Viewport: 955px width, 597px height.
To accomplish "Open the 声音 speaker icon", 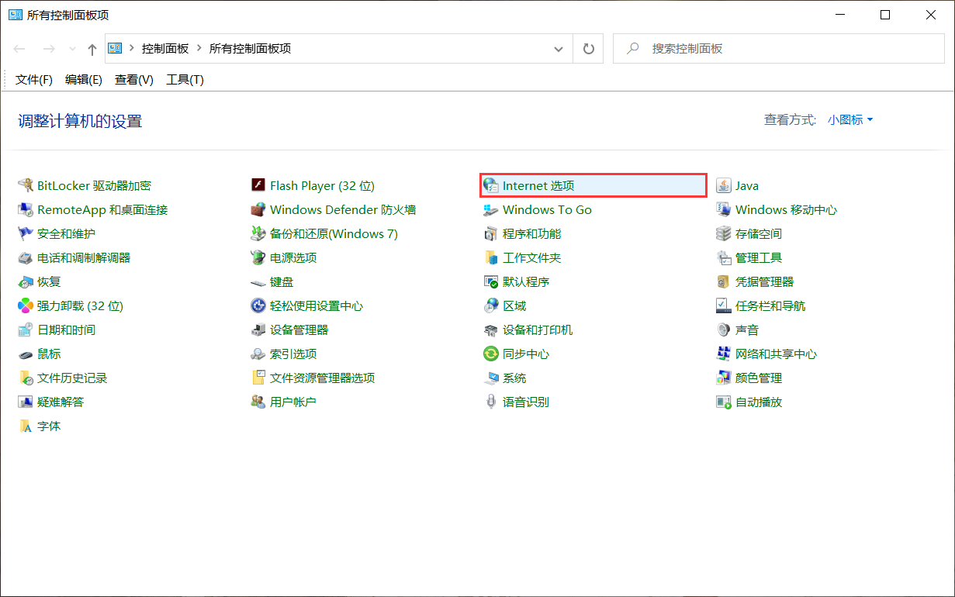I will [724, 330].
